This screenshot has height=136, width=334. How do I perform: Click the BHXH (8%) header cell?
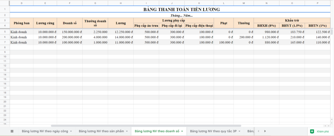tap(266, 25)
